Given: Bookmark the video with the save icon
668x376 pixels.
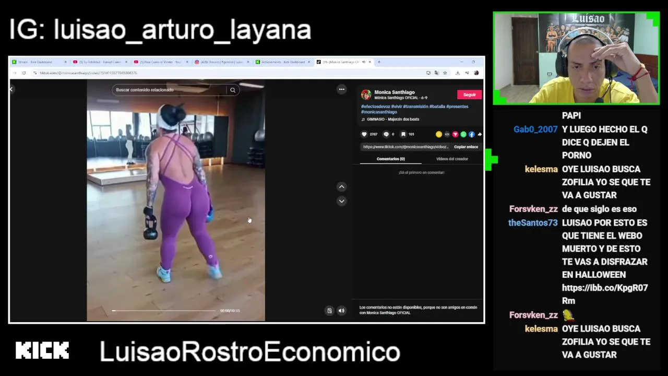Looking at the screenshot, I should click(403, 134).
